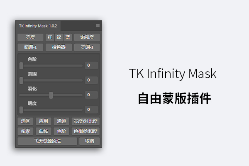Click the 明度 slider handle
Screen dimensions: 249x166
(x=21, y=110)
